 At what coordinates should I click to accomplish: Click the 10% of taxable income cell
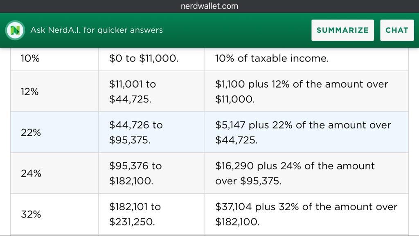click(306, 59)
